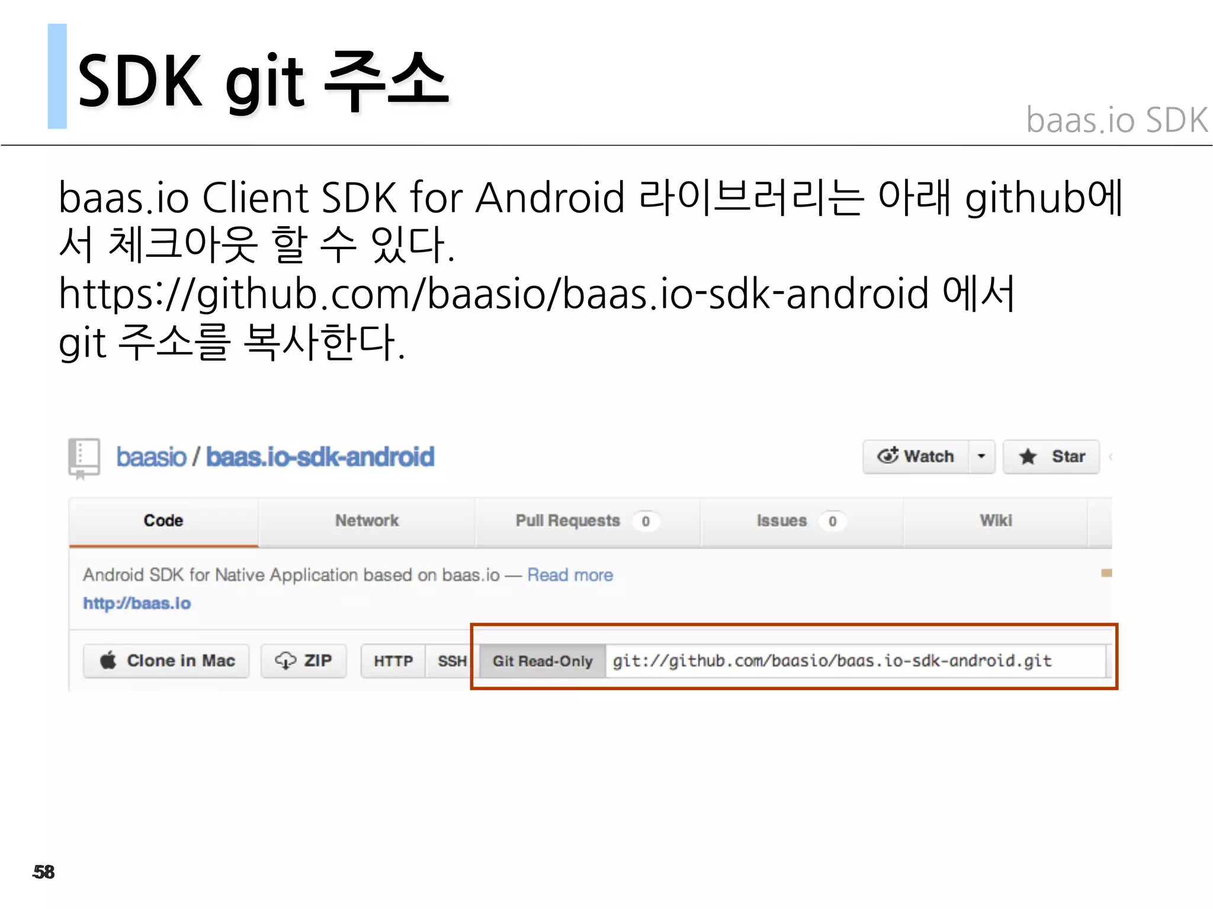Image resolution: width=1213 pixels, height=909 pixels.
Task: Open baas.io-sdk-android repository link
Action: coord(320,457)
